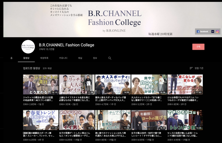The image size is (222, 143).
Task: Open title 【最新】春の綺麗目スポーティ解説
Action: point(39,135)
